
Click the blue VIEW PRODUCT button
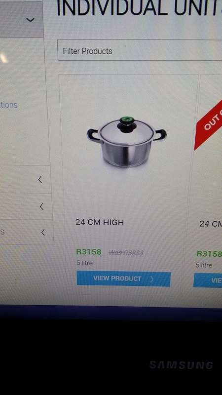[x=124, y=278]
